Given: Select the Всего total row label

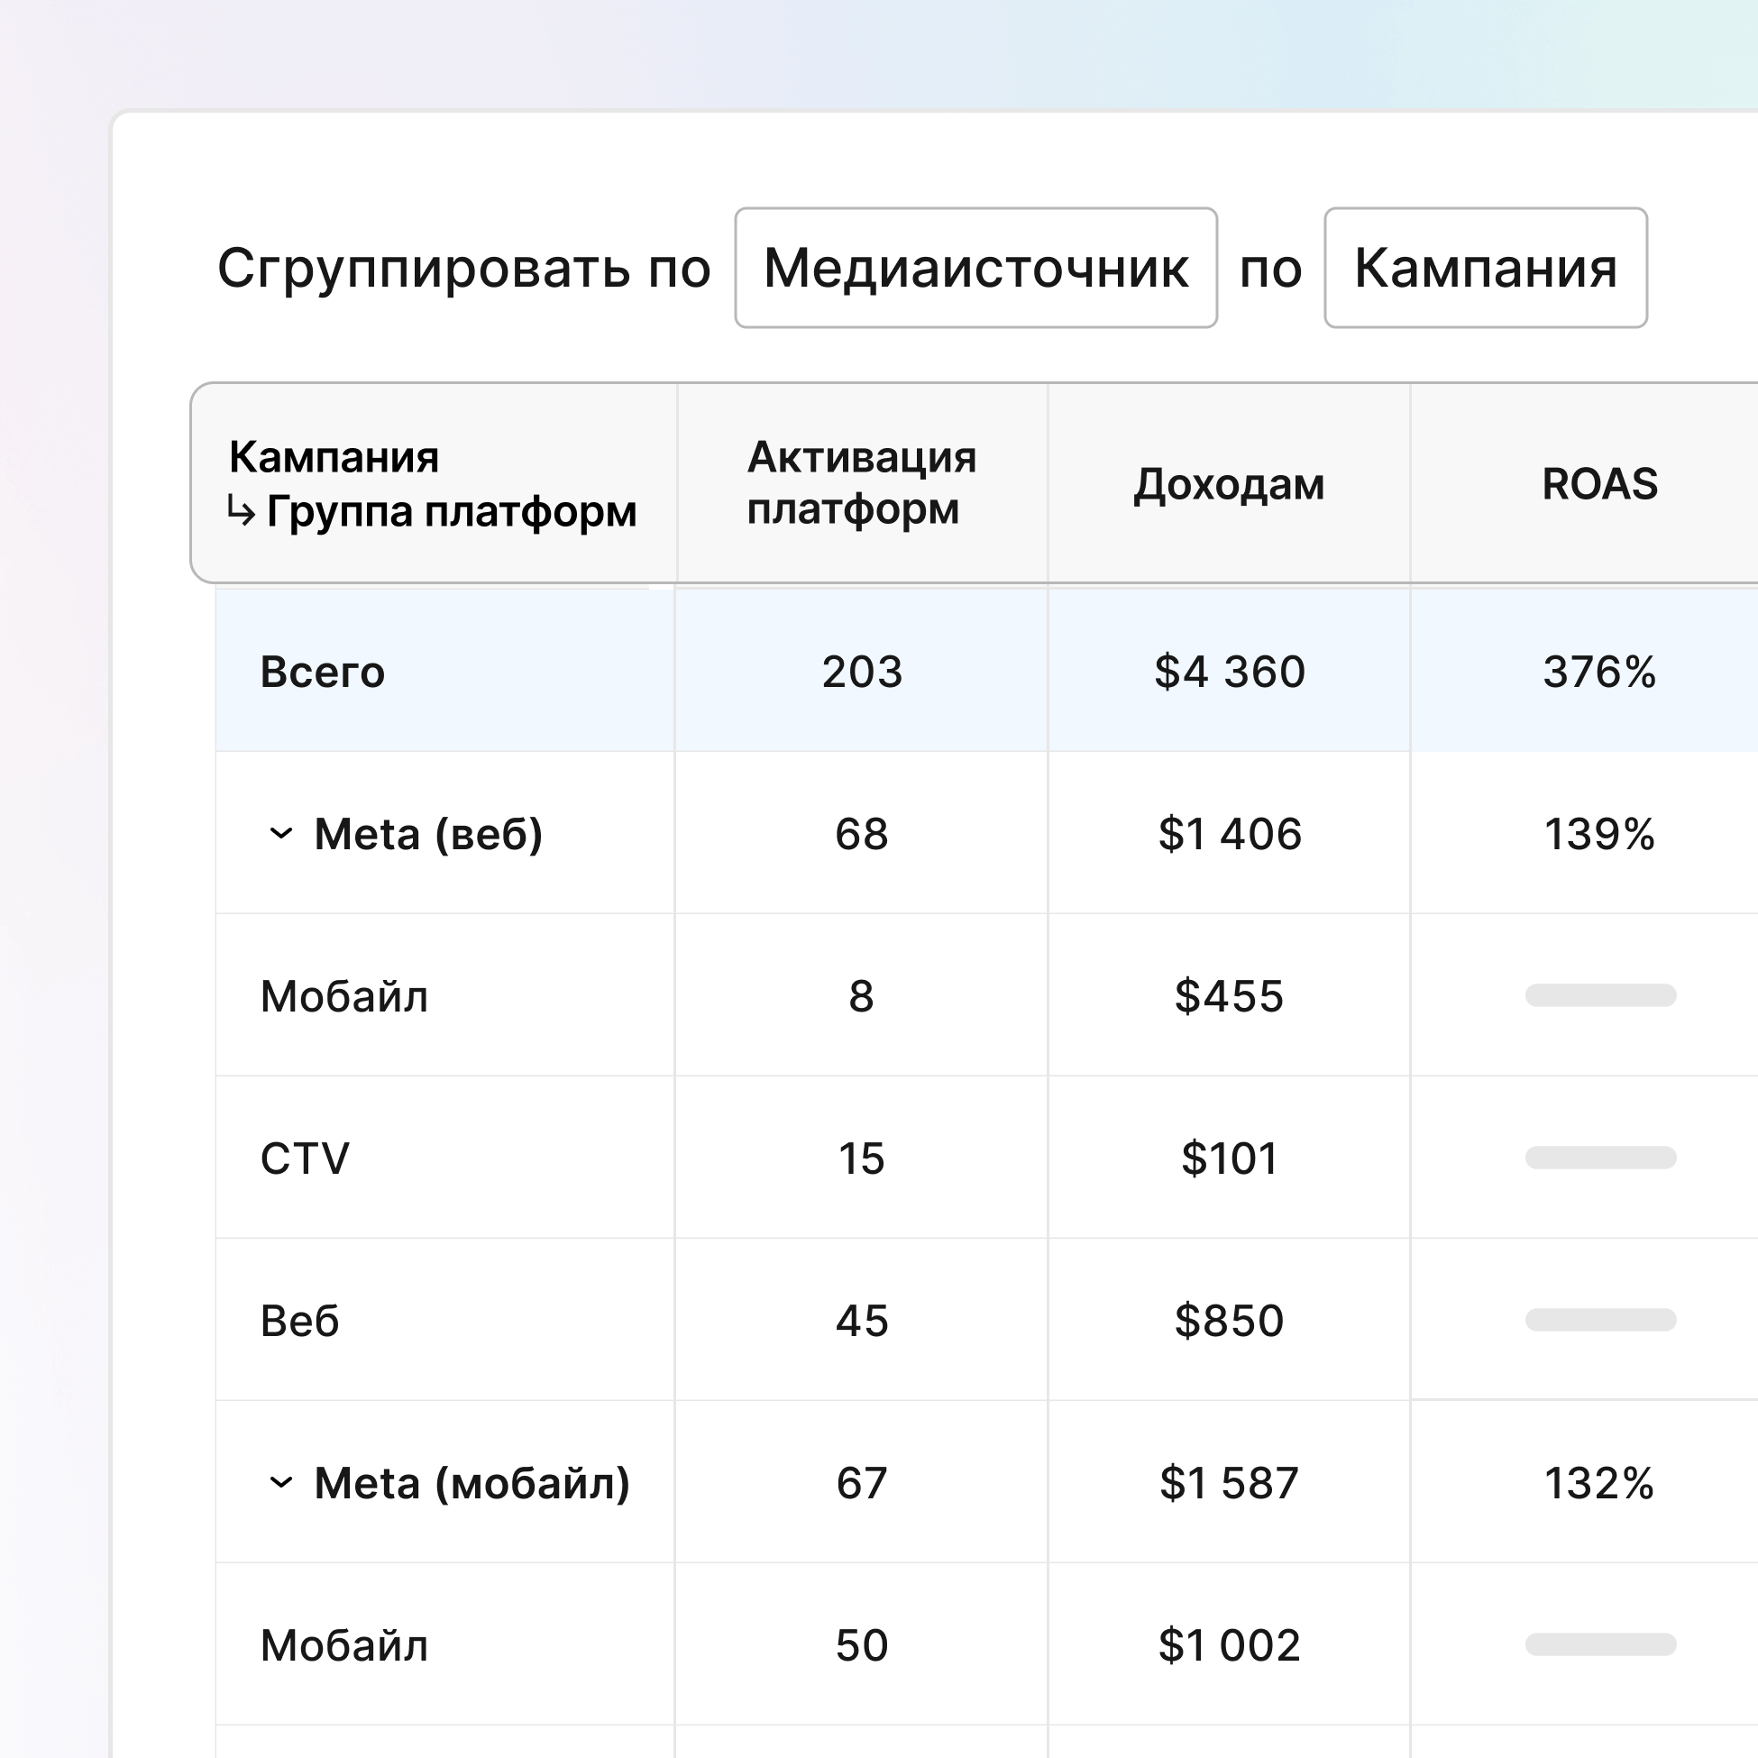Looking at the screenshot, I should tap(323, 672).
